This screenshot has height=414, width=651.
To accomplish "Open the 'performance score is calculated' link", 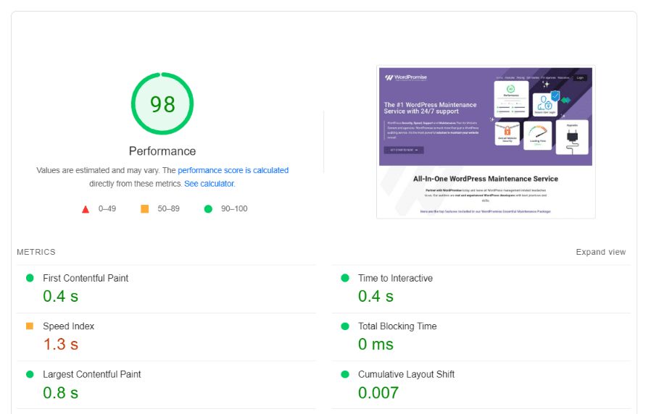I will pyautogui.click(x=233, y=170).
